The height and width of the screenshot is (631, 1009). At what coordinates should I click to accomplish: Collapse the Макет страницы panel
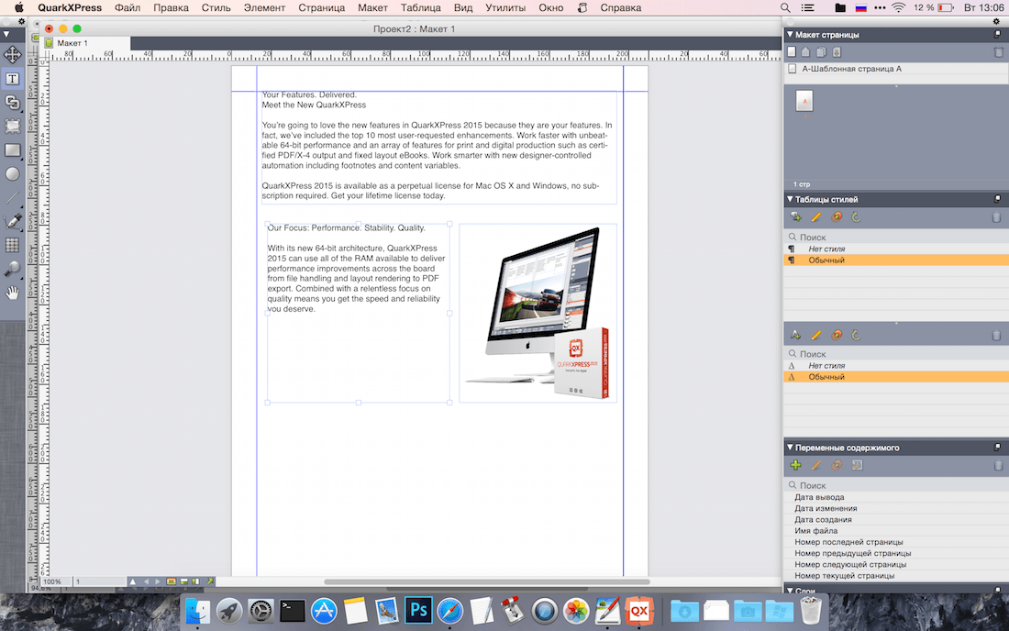tap(790, 34)
